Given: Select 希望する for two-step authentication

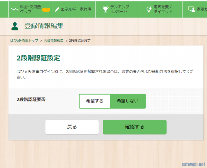Looking at the screenshot, I should (95, 101).
